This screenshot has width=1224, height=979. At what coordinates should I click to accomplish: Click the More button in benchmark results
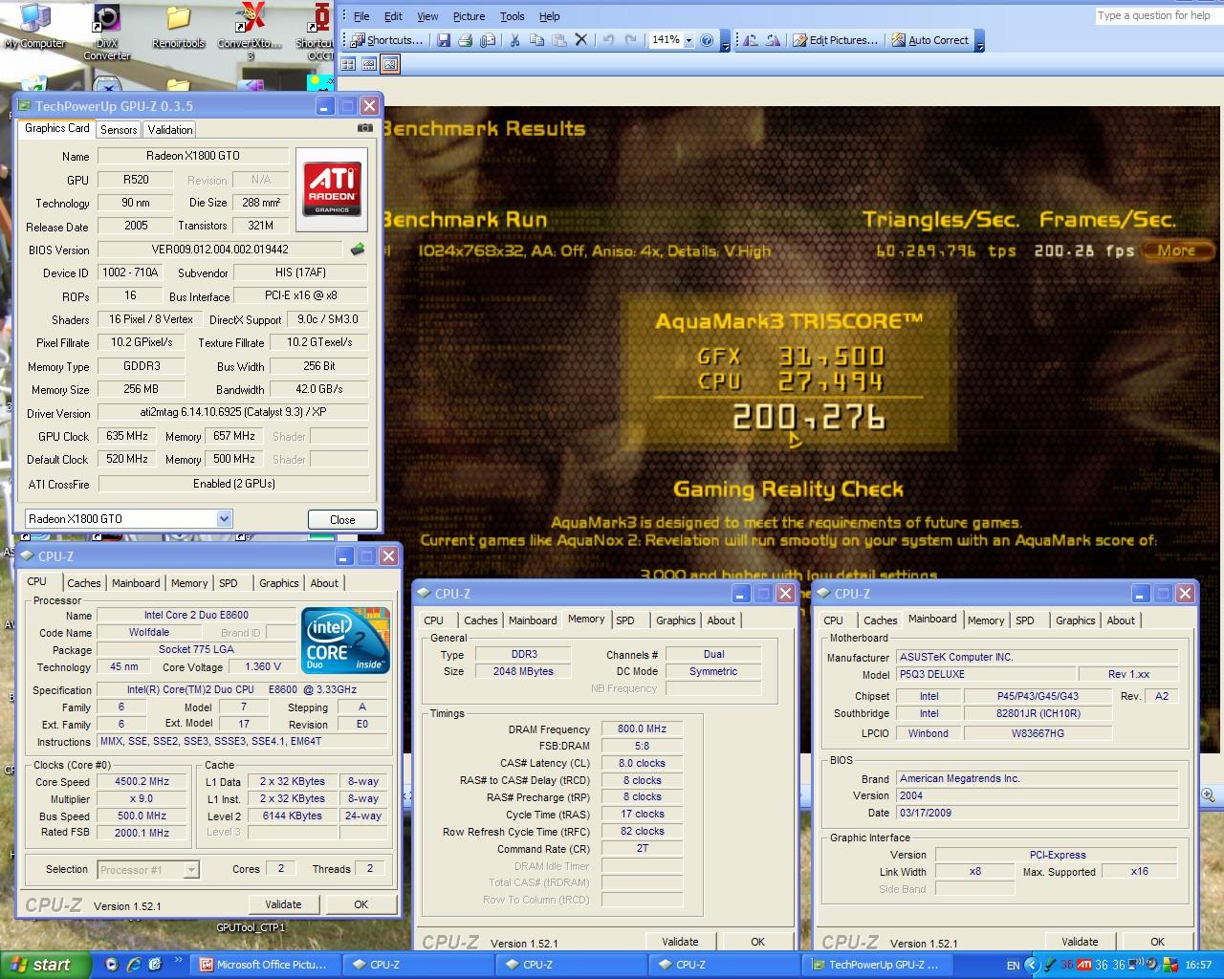click(1177, 250)
